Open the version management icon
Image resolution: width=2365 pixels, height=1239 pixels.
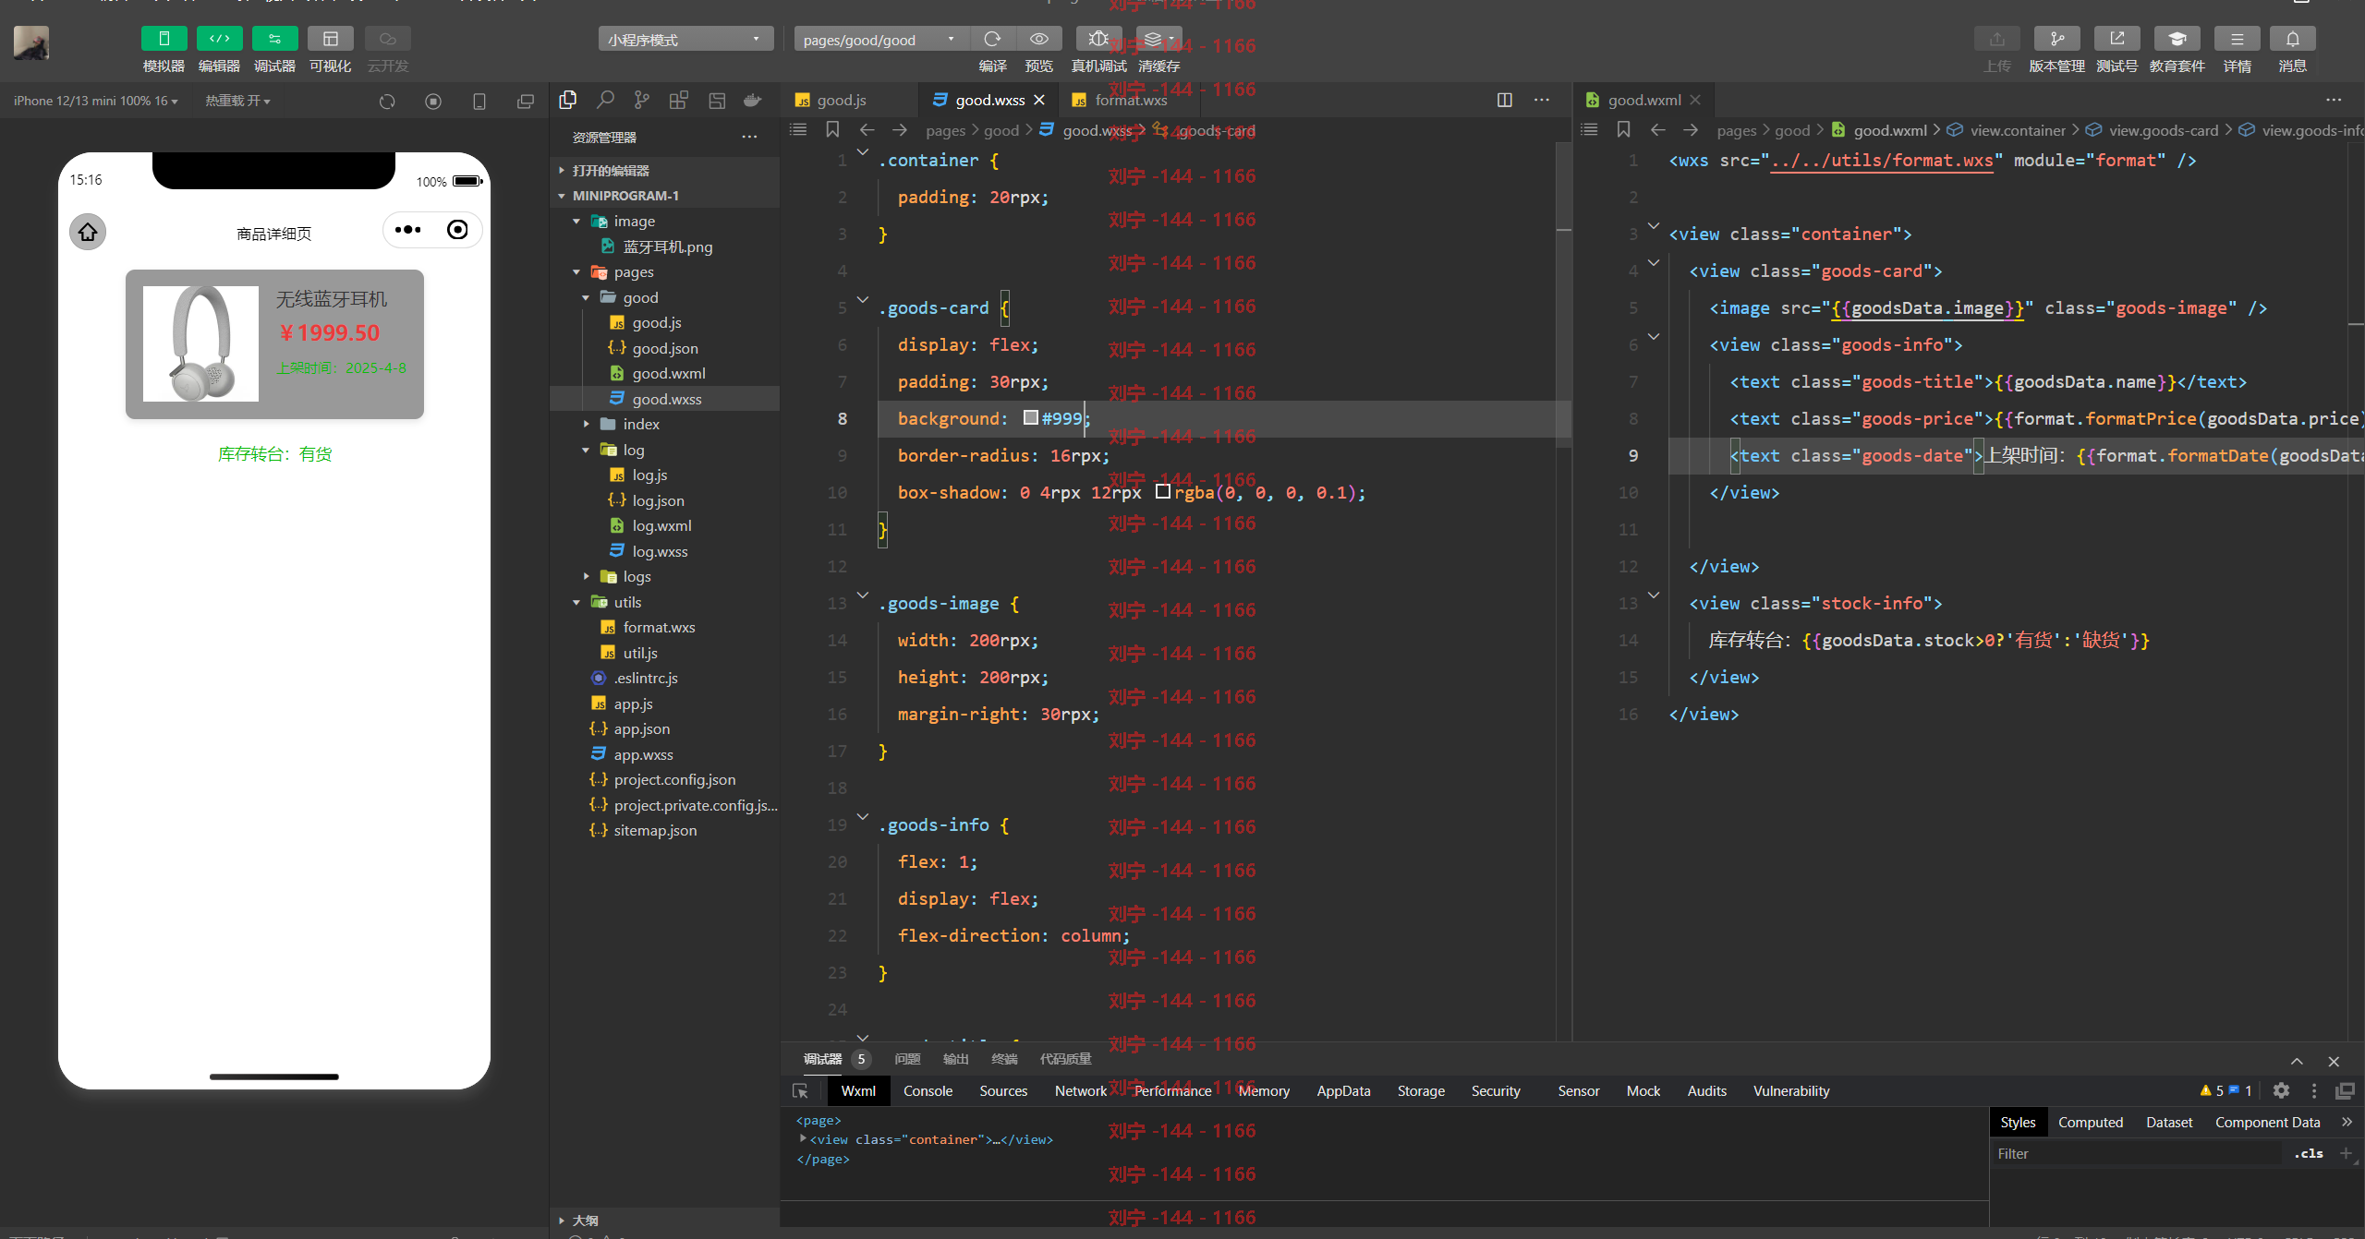[x=2056, y=39]
